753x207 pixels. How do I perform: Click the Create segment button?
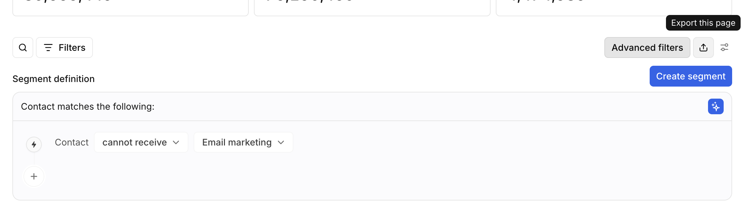click(690, 76)
